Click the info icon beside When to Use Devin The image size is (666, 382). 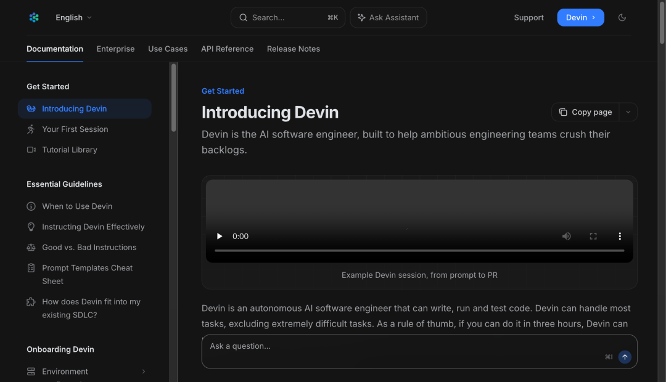click(31, 206)
